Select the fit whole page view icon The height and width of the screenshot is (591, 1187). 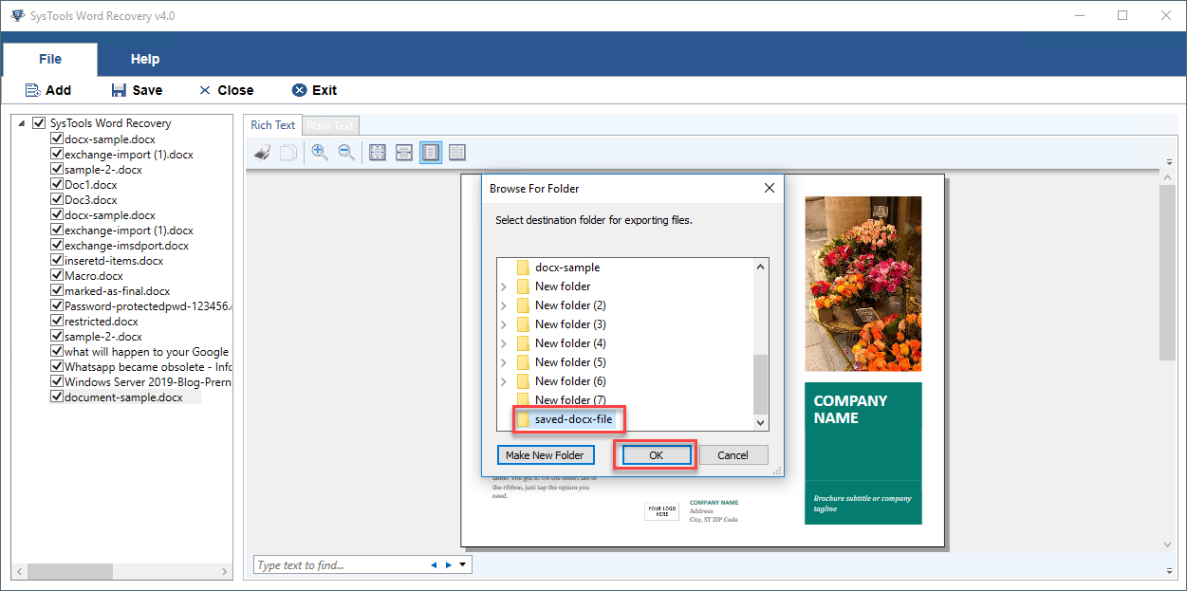click(378, 152)
